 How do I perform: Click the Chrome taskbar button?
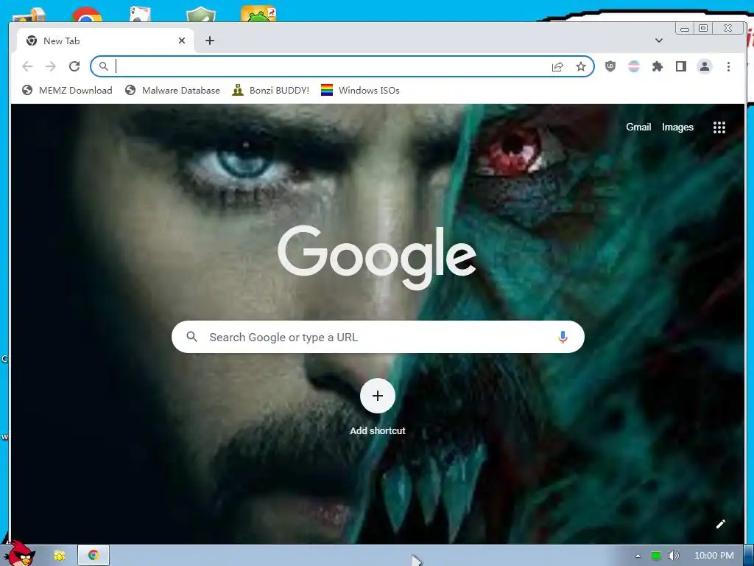pos(94,556)
